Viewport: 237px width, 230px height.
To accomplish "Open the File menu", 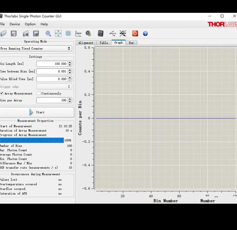I will 2,24.
